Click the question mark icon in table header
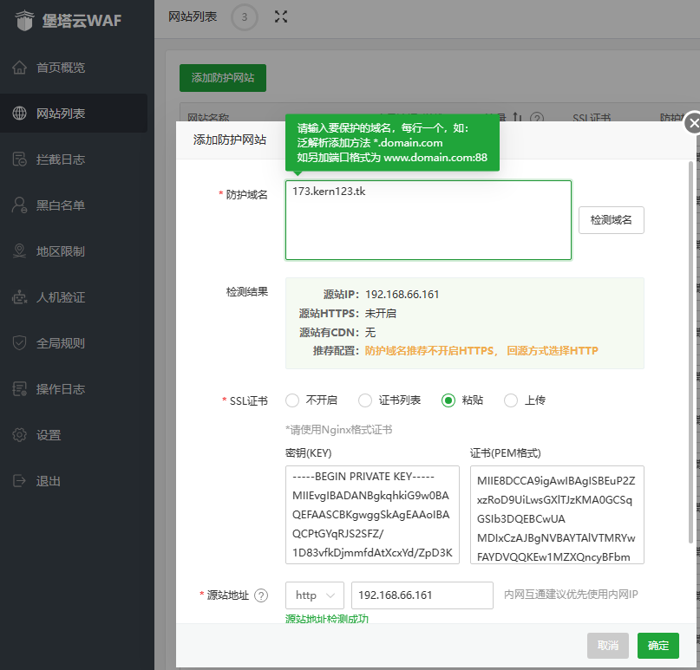 pos(537,118)
